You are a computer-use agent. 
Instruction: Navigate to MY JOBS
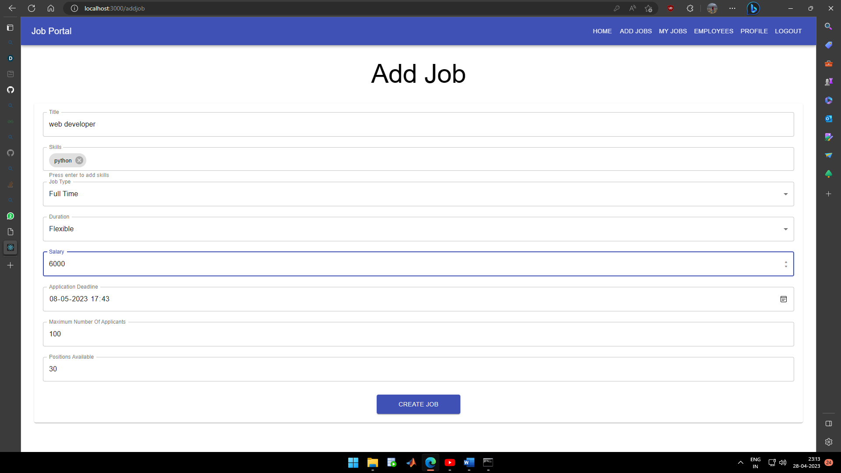coord(672,31)
